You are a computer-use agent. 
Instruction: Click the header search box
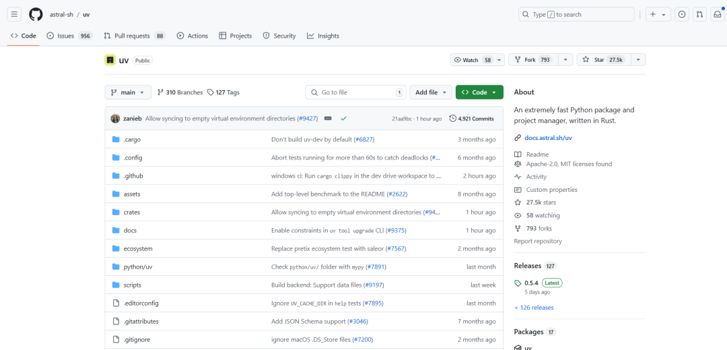coord(576,14)
